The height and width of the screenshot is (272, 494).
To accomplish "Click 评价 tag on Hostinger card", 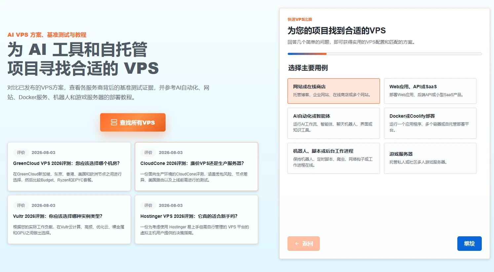I will coord(148,205).
